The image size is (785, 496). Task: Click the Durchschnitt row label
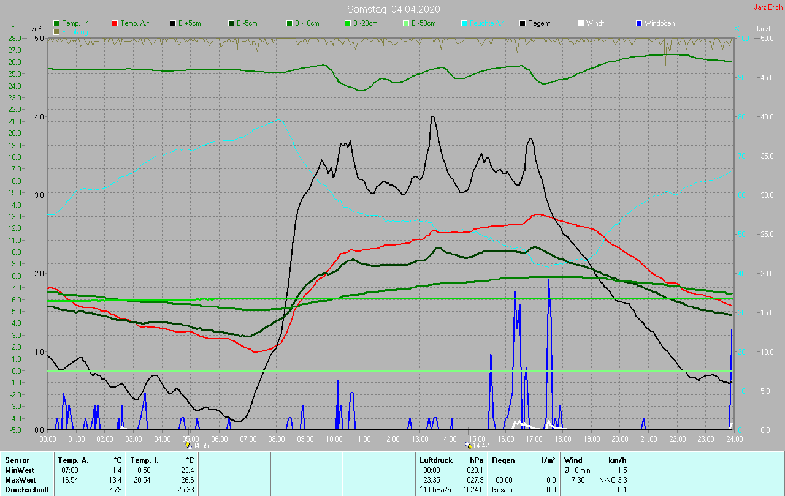point(26,489)
